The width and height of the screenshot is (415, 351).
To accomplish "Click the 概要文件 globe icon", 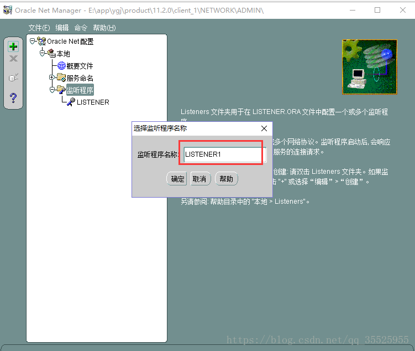I will [61, 65].
